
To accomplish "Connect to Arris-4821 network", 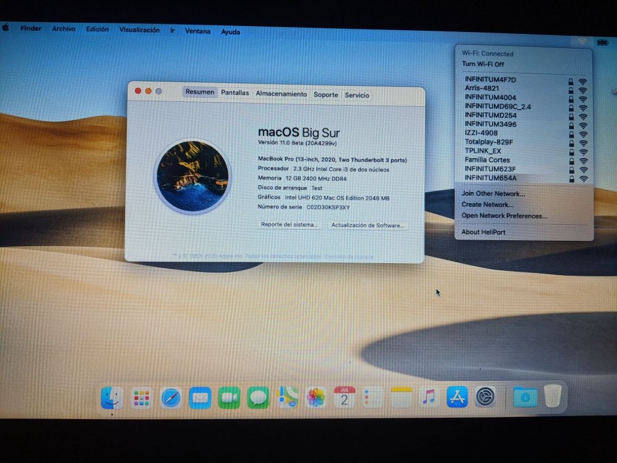I will [524, 88].
